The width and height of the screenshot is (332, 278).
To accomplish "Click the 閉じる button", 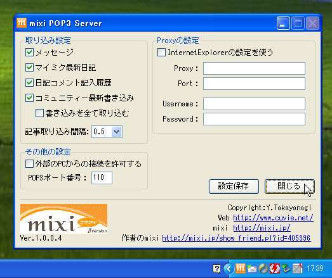I will point(289,186).
